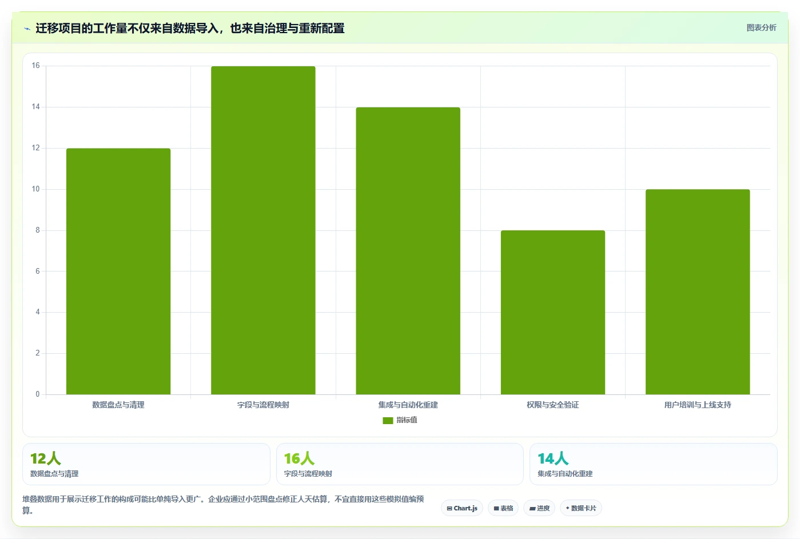
Task: Open the 12人 数据盘点与清理 data card
Action: pyautogui.click(x=146, y=464)
